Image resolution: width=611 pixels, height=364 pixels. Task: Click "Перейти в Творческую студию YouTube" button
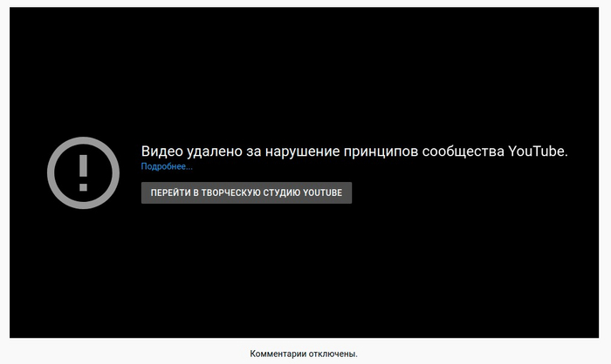tap(246, 193)
